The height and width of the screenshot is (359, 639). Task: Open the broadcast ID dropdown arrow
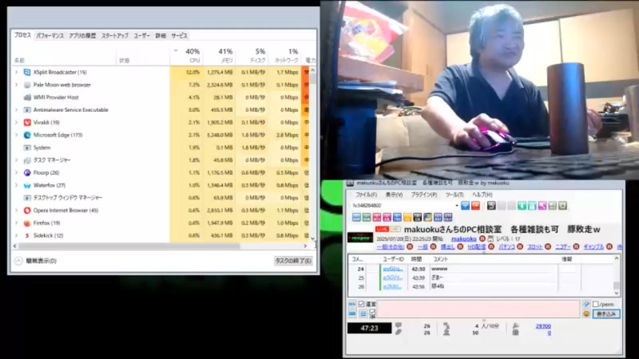(457, 205)
